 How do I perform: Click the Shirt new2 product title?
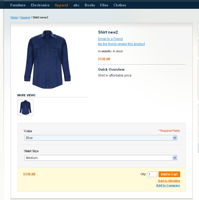pos(108,32)
